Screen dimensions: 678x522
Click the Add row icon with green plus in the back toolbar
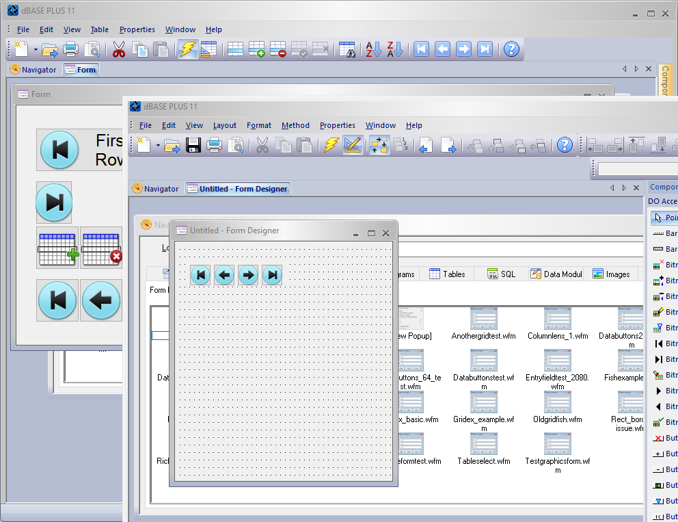tap(256, 49)
